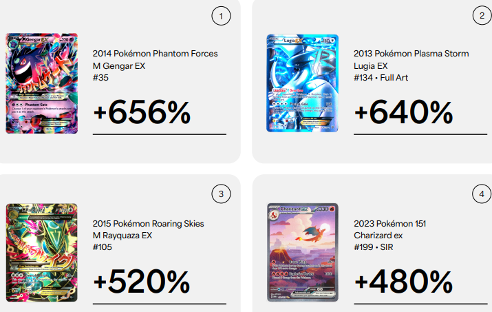Open the M Rayquaza EX card image
Screen dimensions: 492x312
[42, 253]
